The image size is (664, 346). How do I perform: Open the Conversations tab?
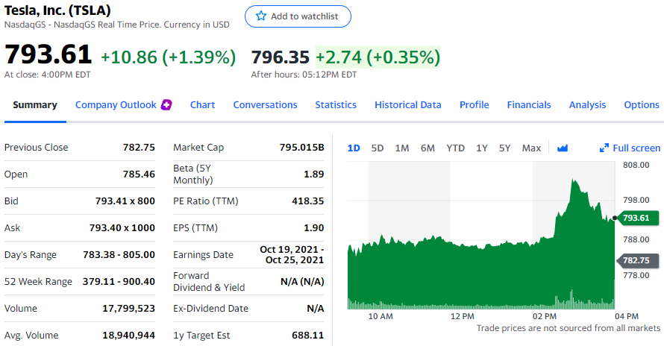coord(265,105)
